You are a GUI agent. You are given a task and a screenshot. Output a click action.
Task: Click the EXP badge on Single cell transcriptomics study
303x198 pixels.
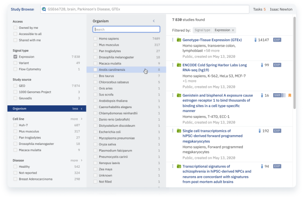pos(277,131)
